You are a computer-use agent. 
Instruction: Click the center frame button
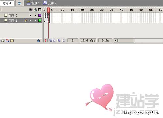pyautogui.click(x=45, y=41)
